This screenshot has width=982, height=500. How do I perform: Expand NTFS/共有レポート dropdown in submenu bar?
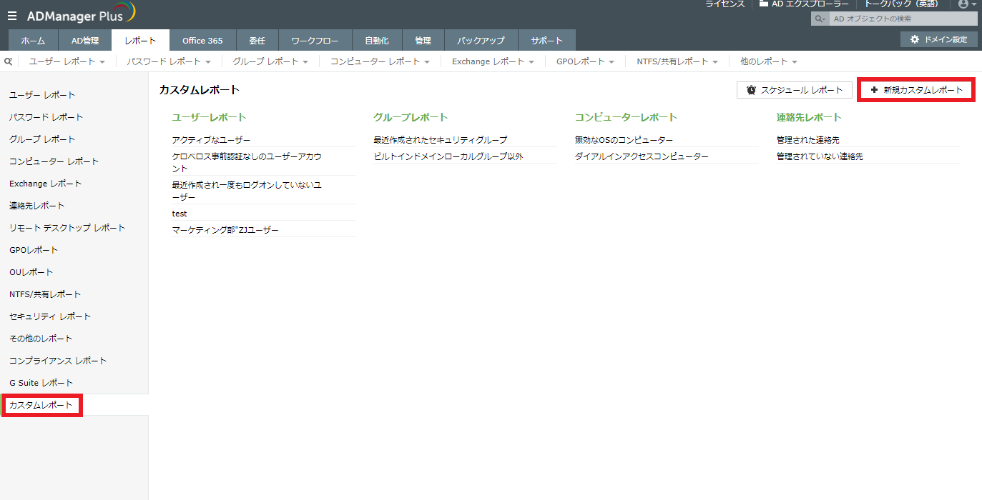pos(677,61)
